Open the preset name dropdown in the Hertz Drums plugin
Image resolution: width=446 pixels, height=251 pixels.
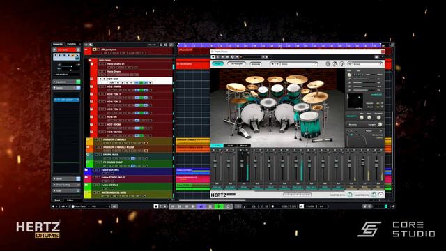click(x=299, y=64)
